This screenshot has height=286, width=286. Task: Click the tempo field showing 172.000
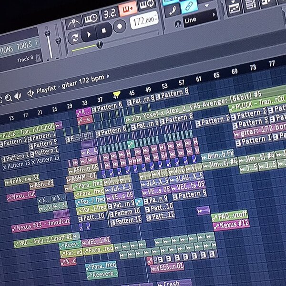click(x=144, y=20)
